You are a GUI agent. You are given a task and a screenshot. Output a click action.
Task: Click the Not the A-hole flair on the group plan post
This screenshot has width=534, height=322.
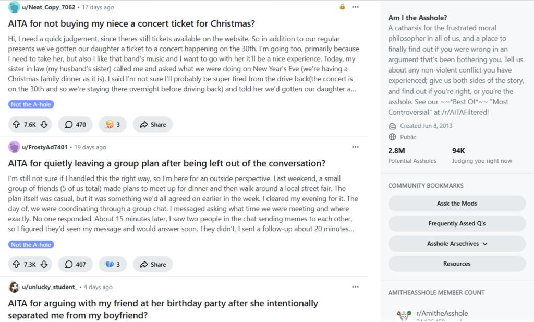coord(31,245)
